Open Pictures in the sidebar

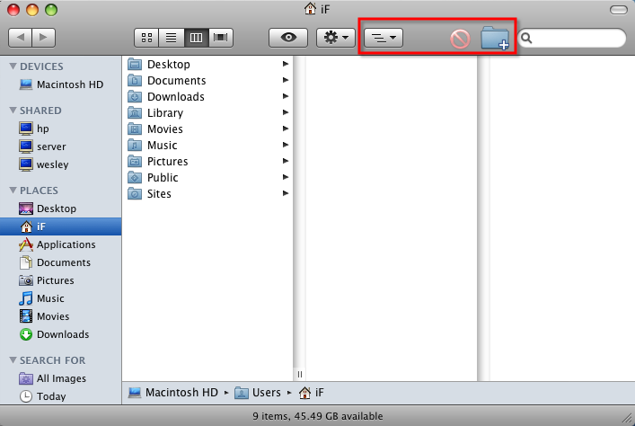[x=61, y=280]
